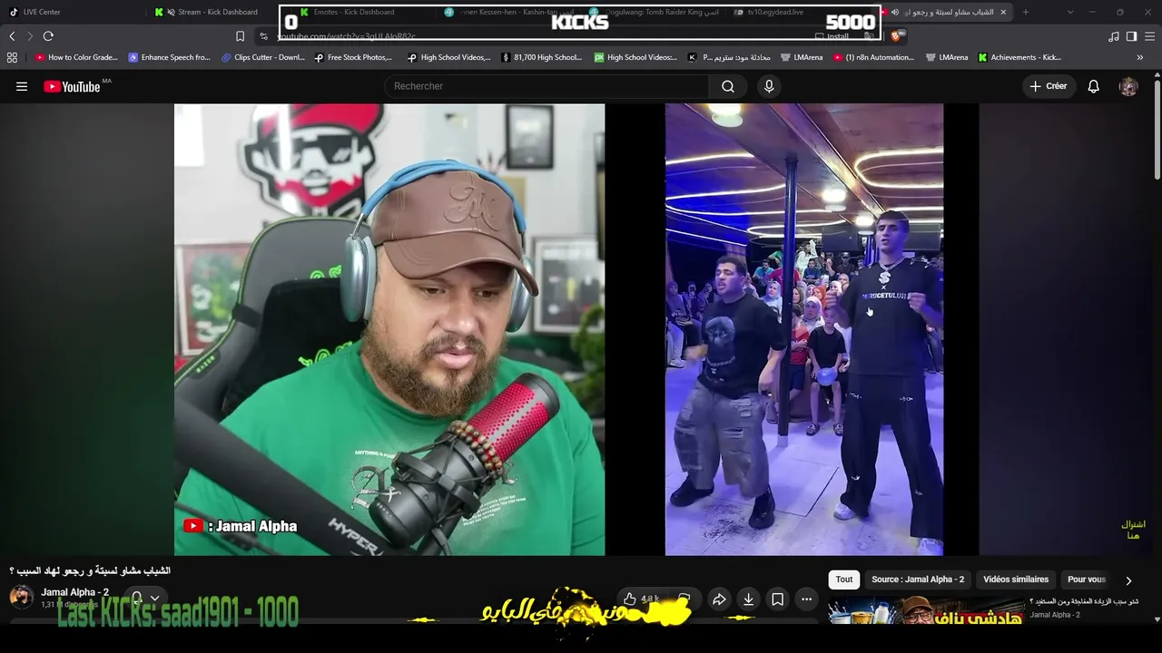This screenshot has width=1162, height=653.
Task: Focus the Rechercher search field
Action: [x=547, y=86]
